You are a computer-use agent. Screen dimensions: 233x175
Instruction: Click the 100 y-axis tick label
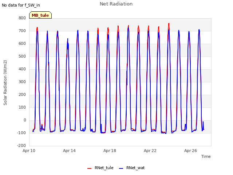22,107
